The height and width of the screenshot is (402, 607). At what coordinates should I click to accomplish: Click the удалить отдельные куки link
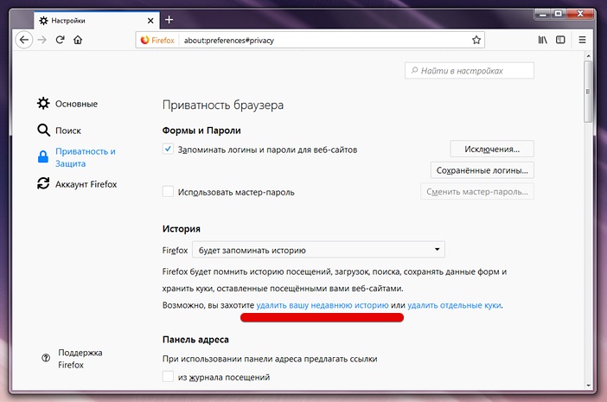[454, 305]
